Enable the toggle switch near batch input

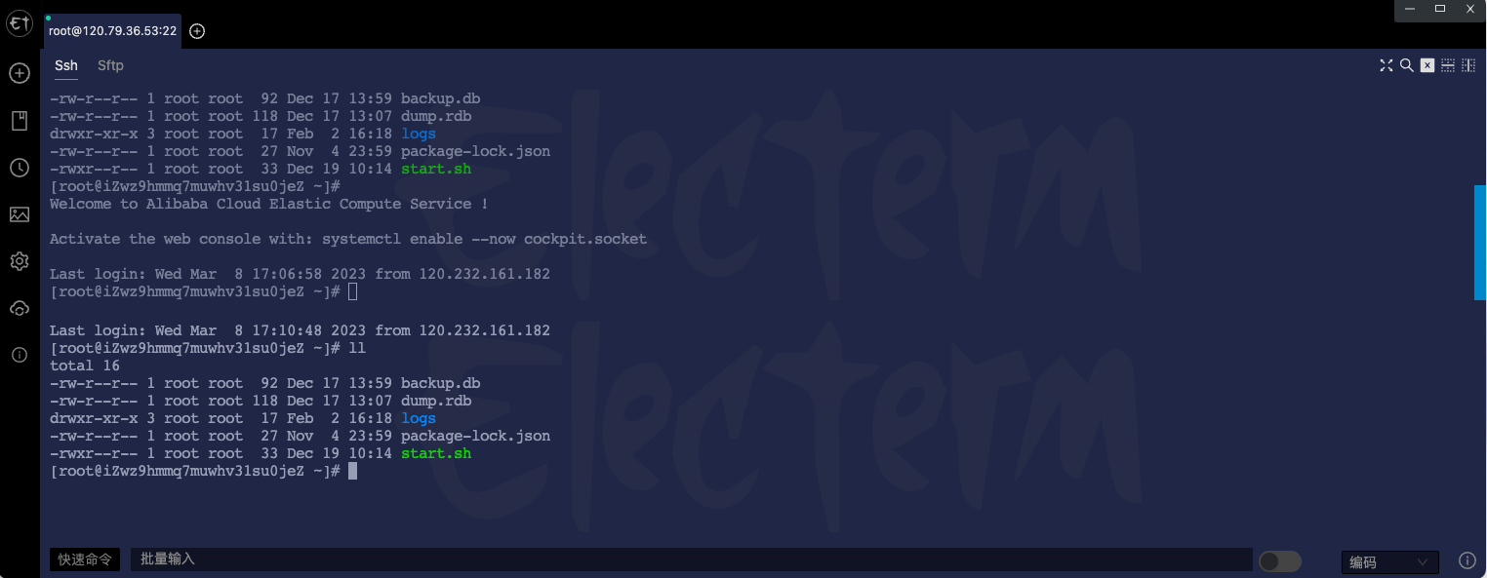1279,560
